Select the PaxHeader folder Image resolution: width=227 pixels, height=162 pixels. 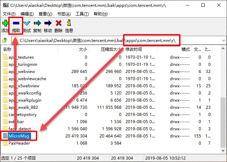19,143
